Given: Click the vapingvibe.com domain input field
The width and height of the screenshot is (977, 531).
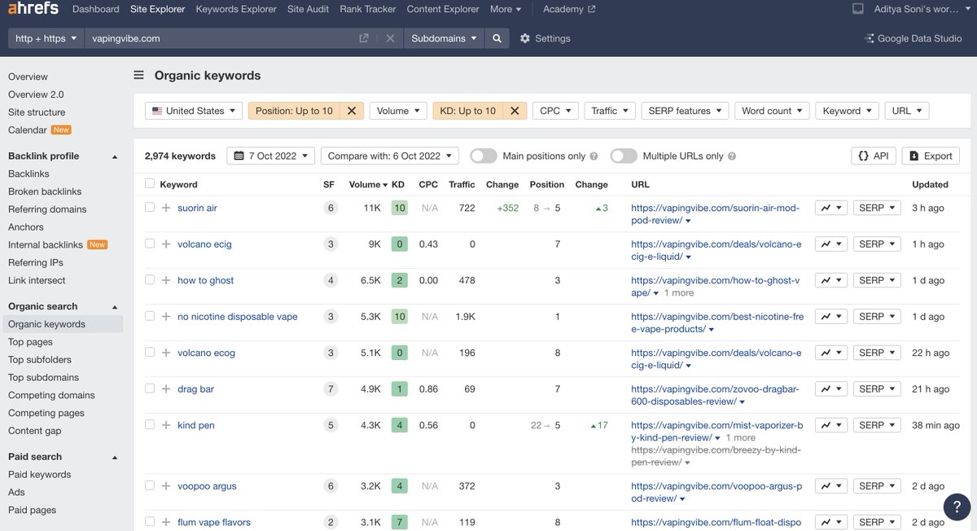Looking at the screenshot, I should click(220, 38).
